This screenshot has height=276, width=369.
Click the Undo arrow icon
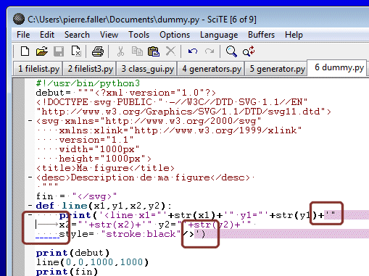coord(193,51)
